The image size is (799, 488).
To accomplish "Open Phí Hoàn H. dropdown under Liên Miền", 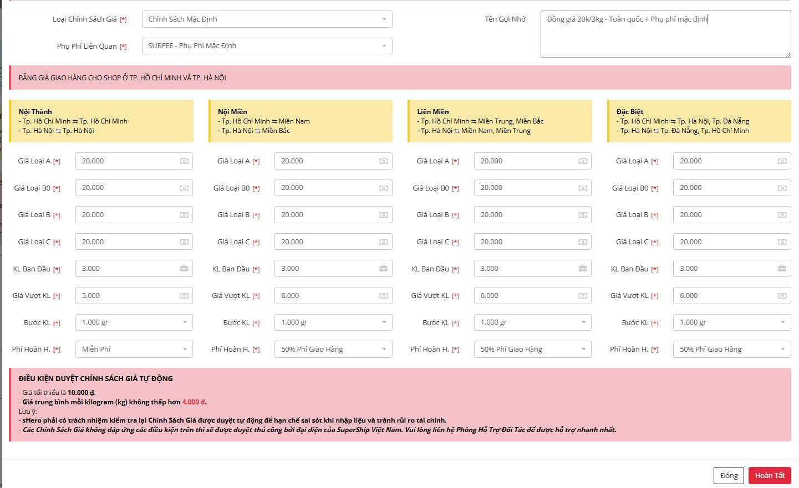I will 533,350.
